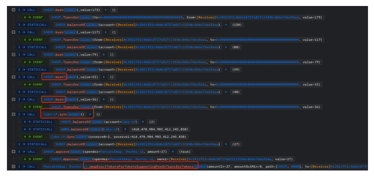
Task: Toggle return arrow before result (88)
Action: coord(226,47)
